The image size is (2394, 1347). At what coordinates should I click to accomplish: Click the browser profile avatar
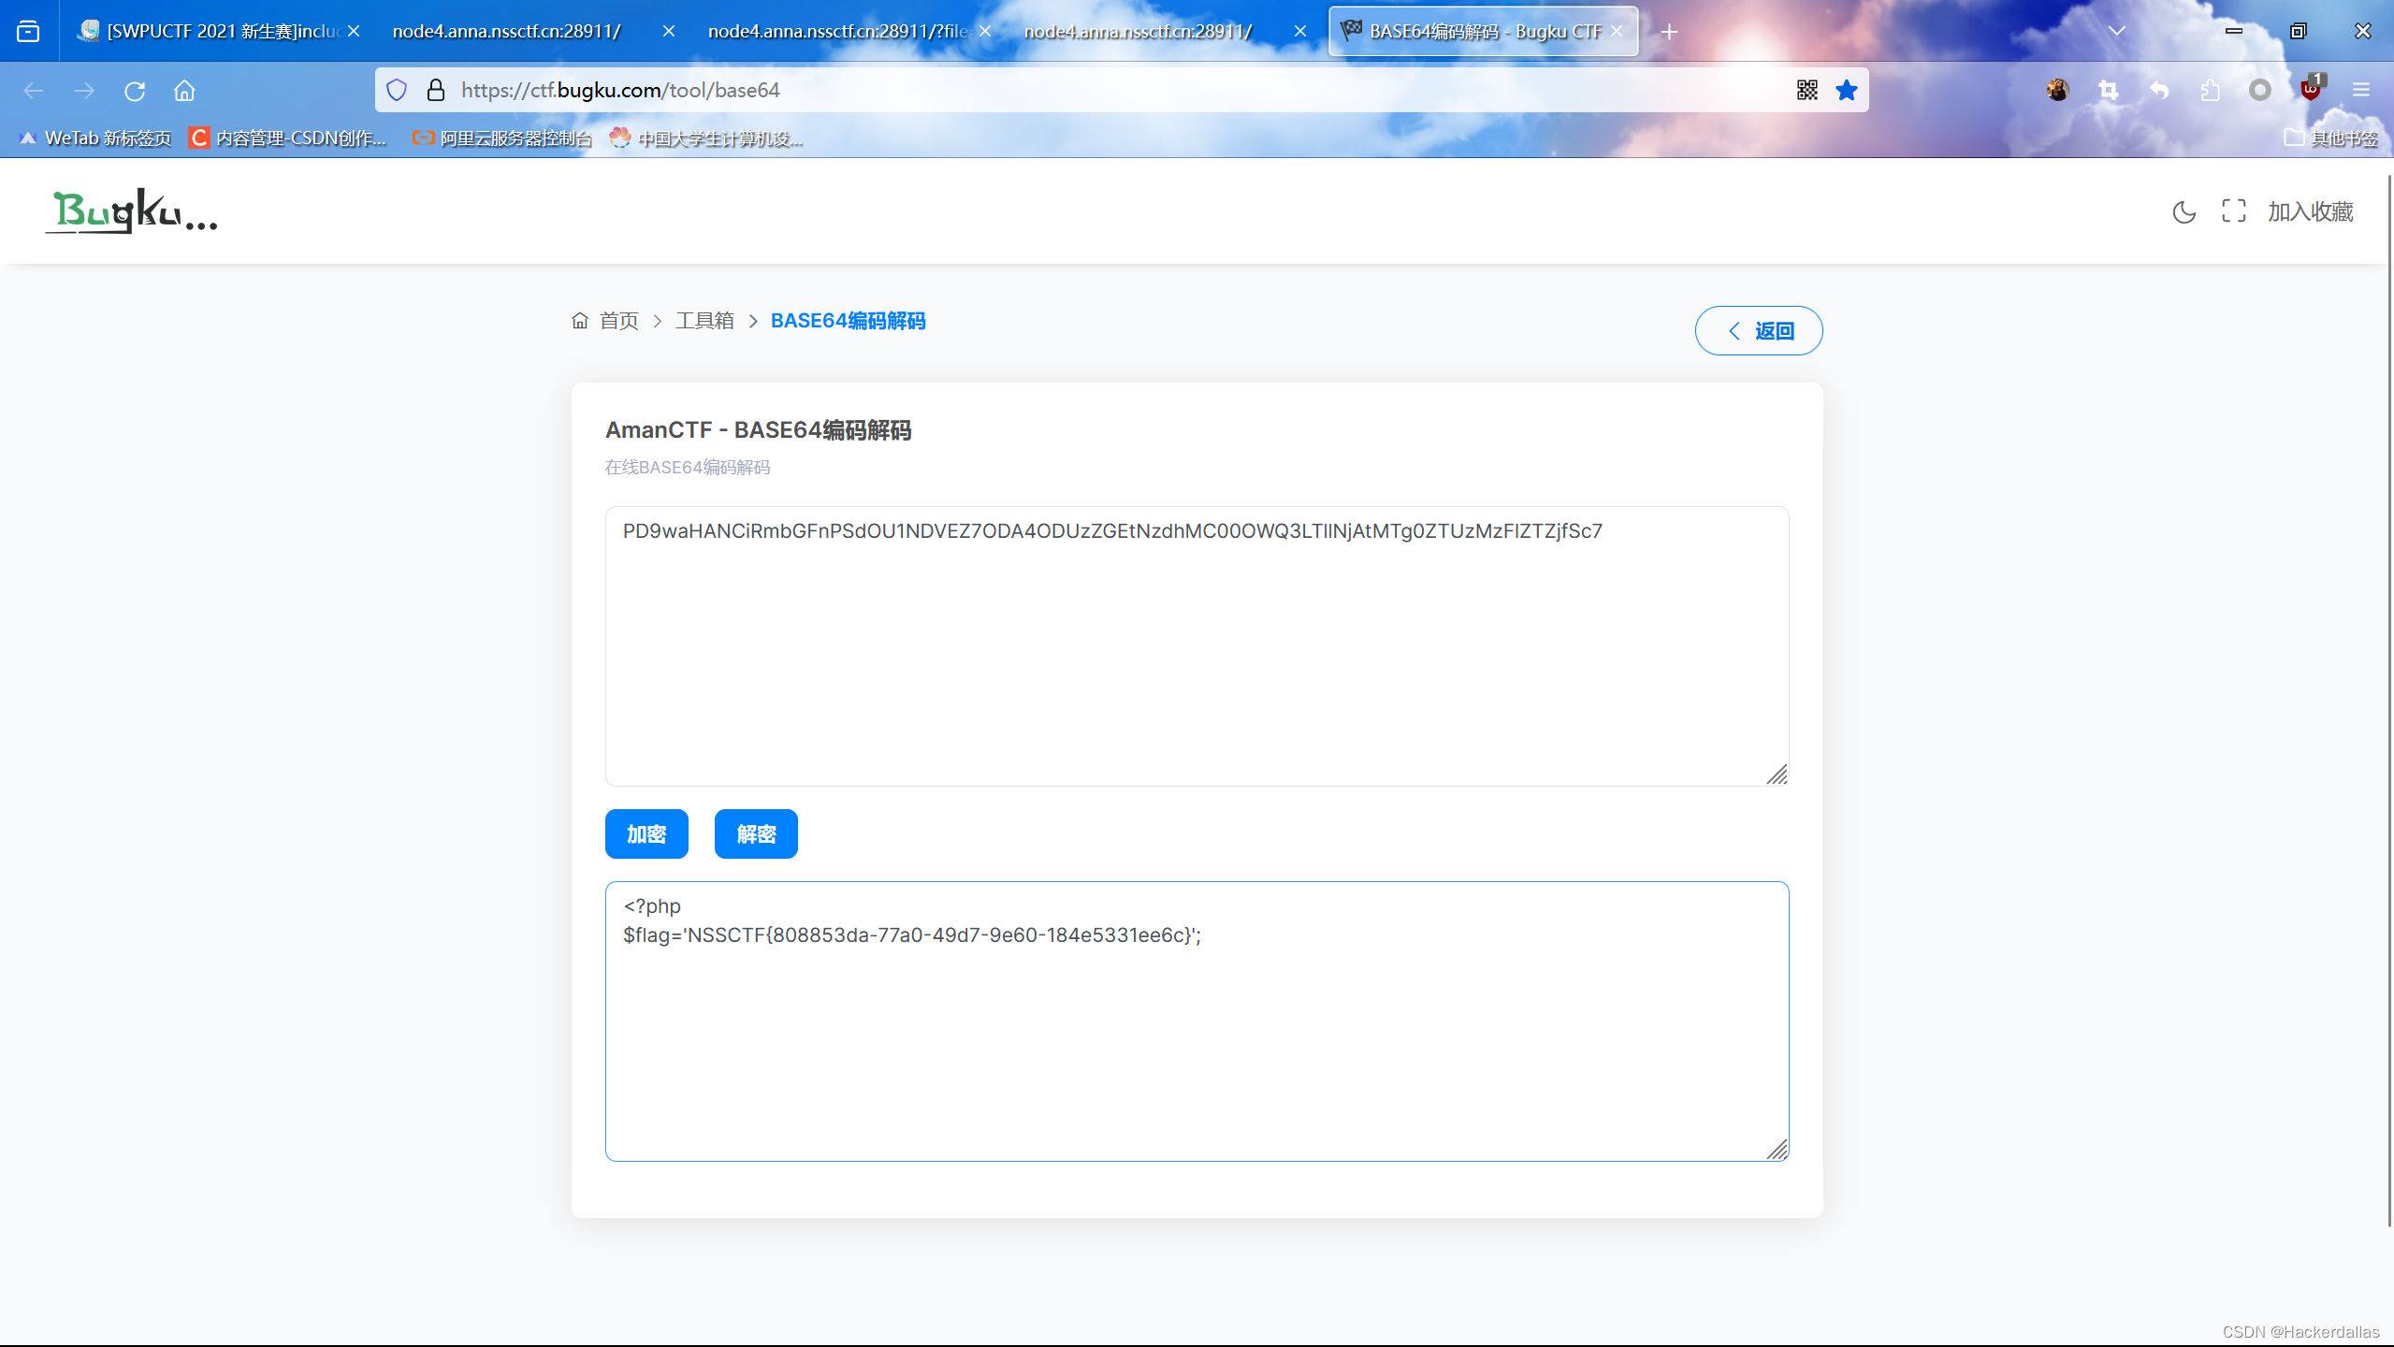[x=2057, y=90]
